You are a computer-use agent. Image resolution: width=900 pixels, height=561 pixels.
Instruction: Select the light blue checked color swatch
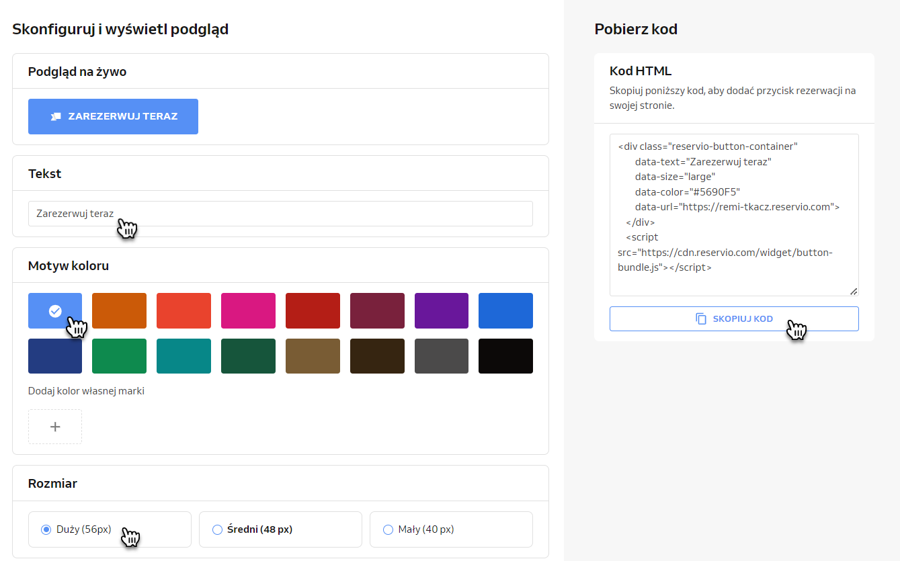tap(55, 310)
